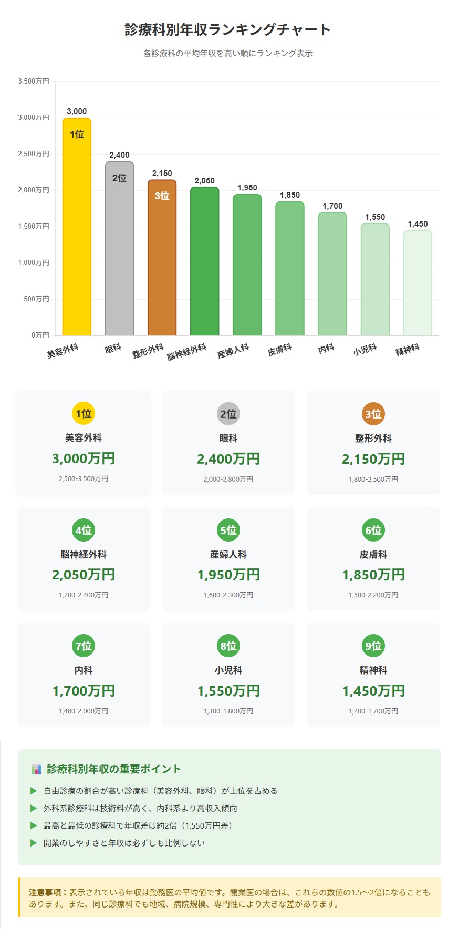Click the brown 整形外科 bar in chart
The height and width of the screenshot is (938, 458).
pos(162,263)
